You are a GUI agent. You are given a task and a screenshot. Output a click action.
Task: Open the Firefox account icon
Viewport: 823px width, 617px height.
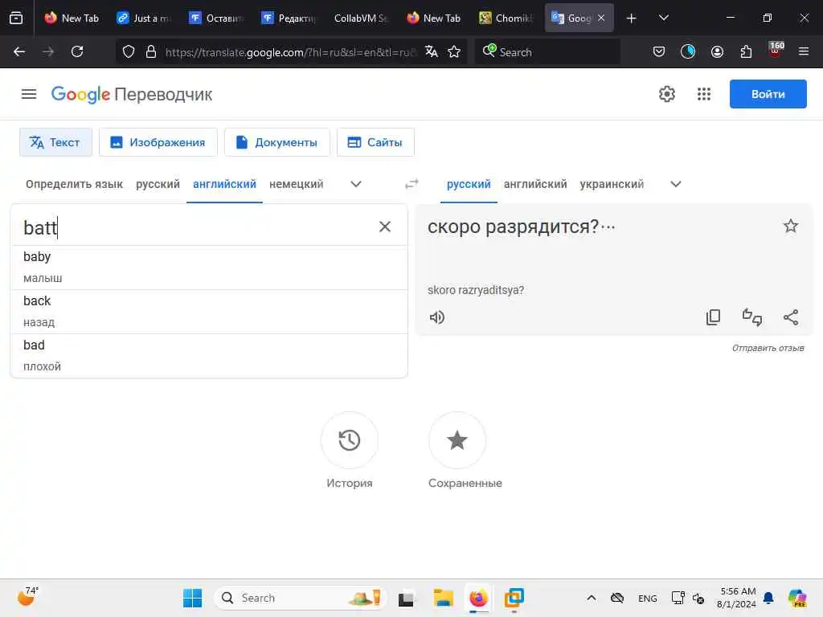717,51
